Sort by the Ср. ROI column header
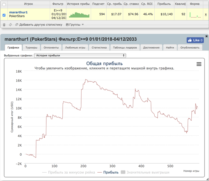Image resolution: width=209 pixels, height=181 pixels. point(147,4)
